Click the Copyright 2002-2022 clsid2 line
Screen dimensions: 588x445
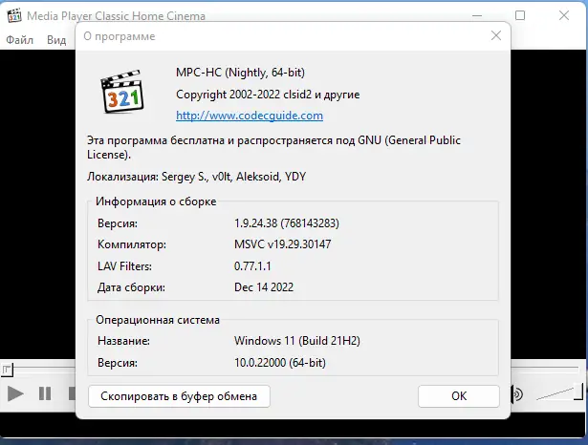[268, 95]
